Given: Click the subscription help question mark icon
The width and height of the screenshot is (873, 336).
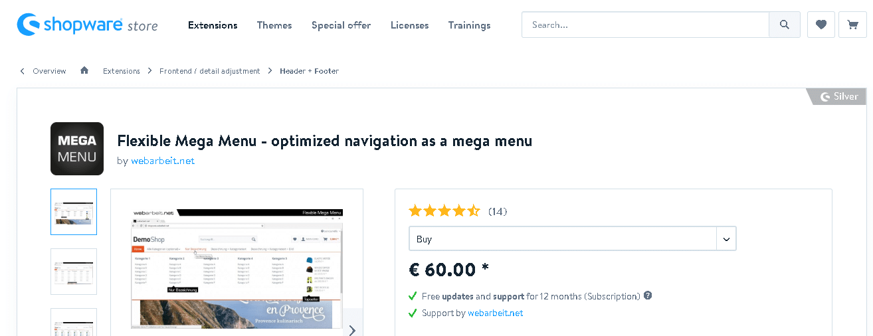Looking at the screenshot, I should [648, 295].
